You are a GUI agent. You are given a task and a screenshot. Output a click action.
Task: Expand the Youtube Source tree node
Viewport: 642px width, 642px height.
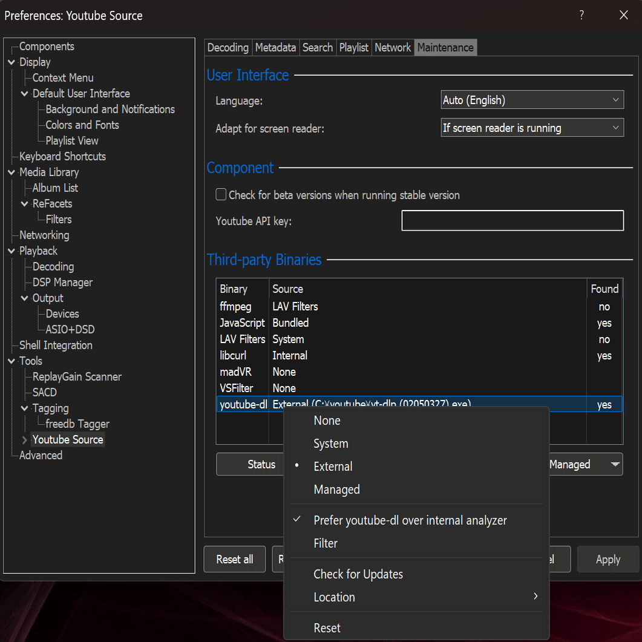click(x=25, y=440)
